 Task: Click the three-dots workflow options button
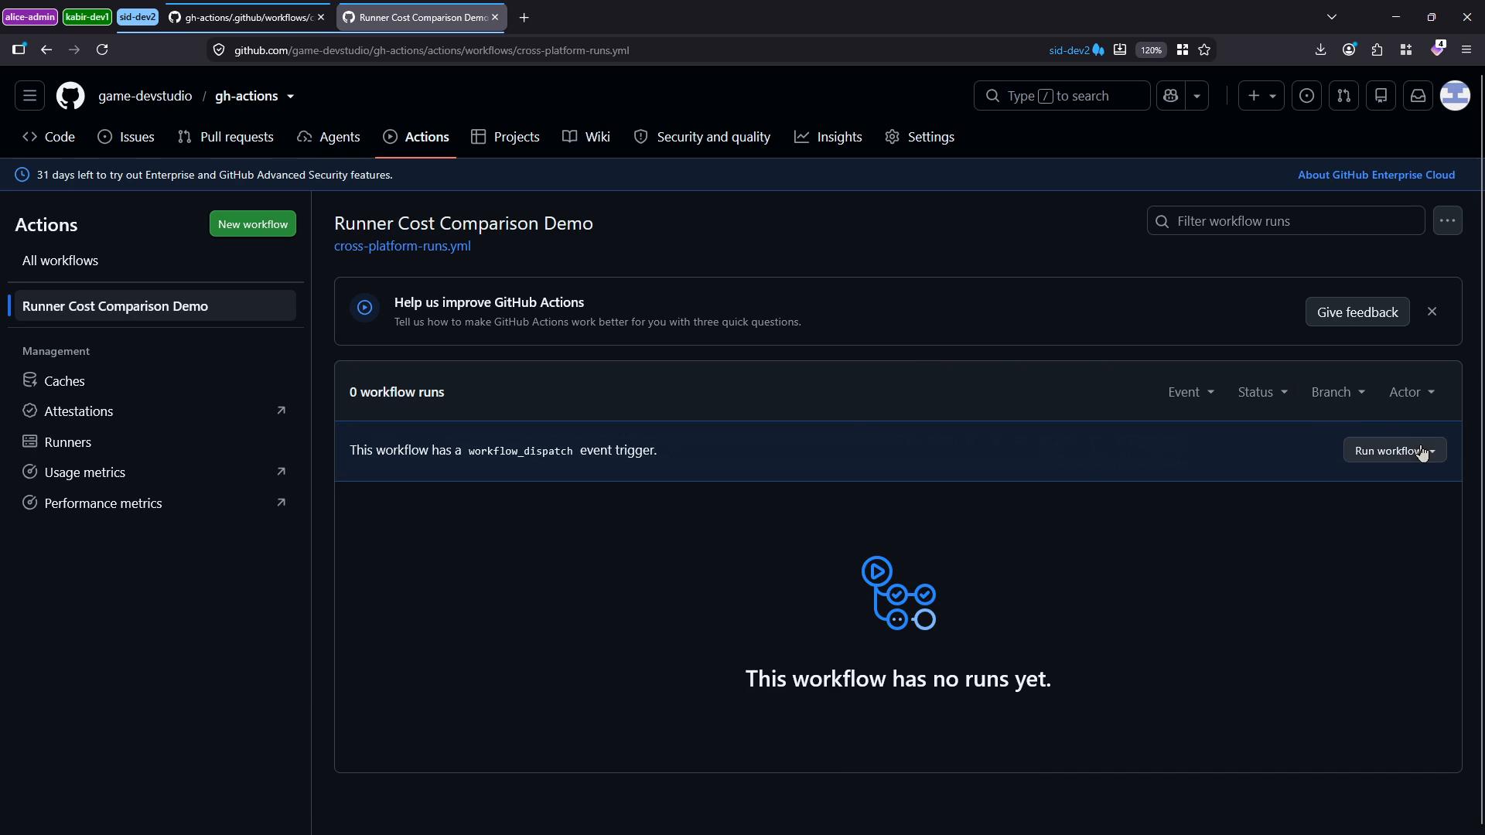click(1447, 221)
